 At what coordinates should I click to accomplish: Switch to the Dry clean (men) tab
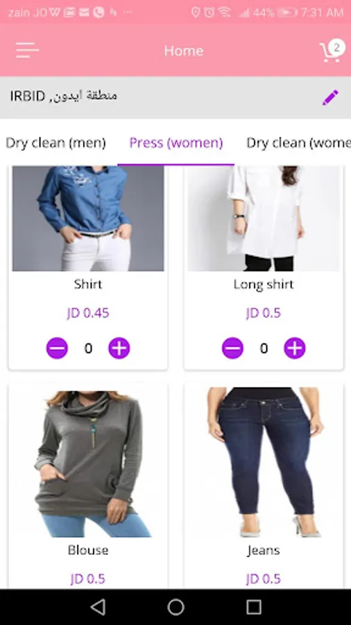[x=56, y=142]
